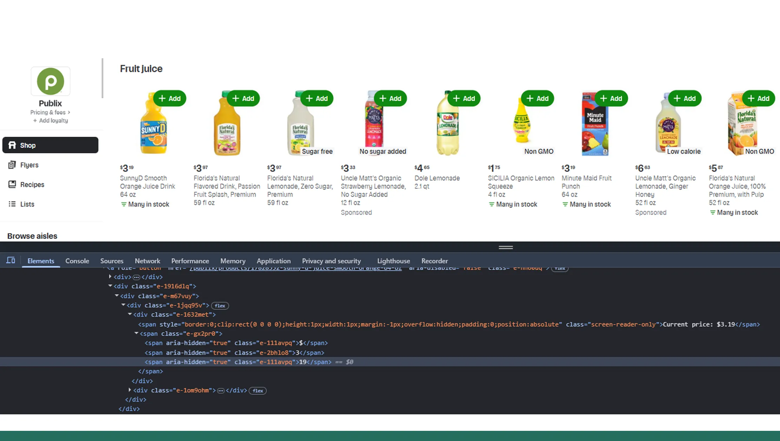Click the Add loyalty link
This screenshot has width=780, height=441.
[x=51, y=120]
